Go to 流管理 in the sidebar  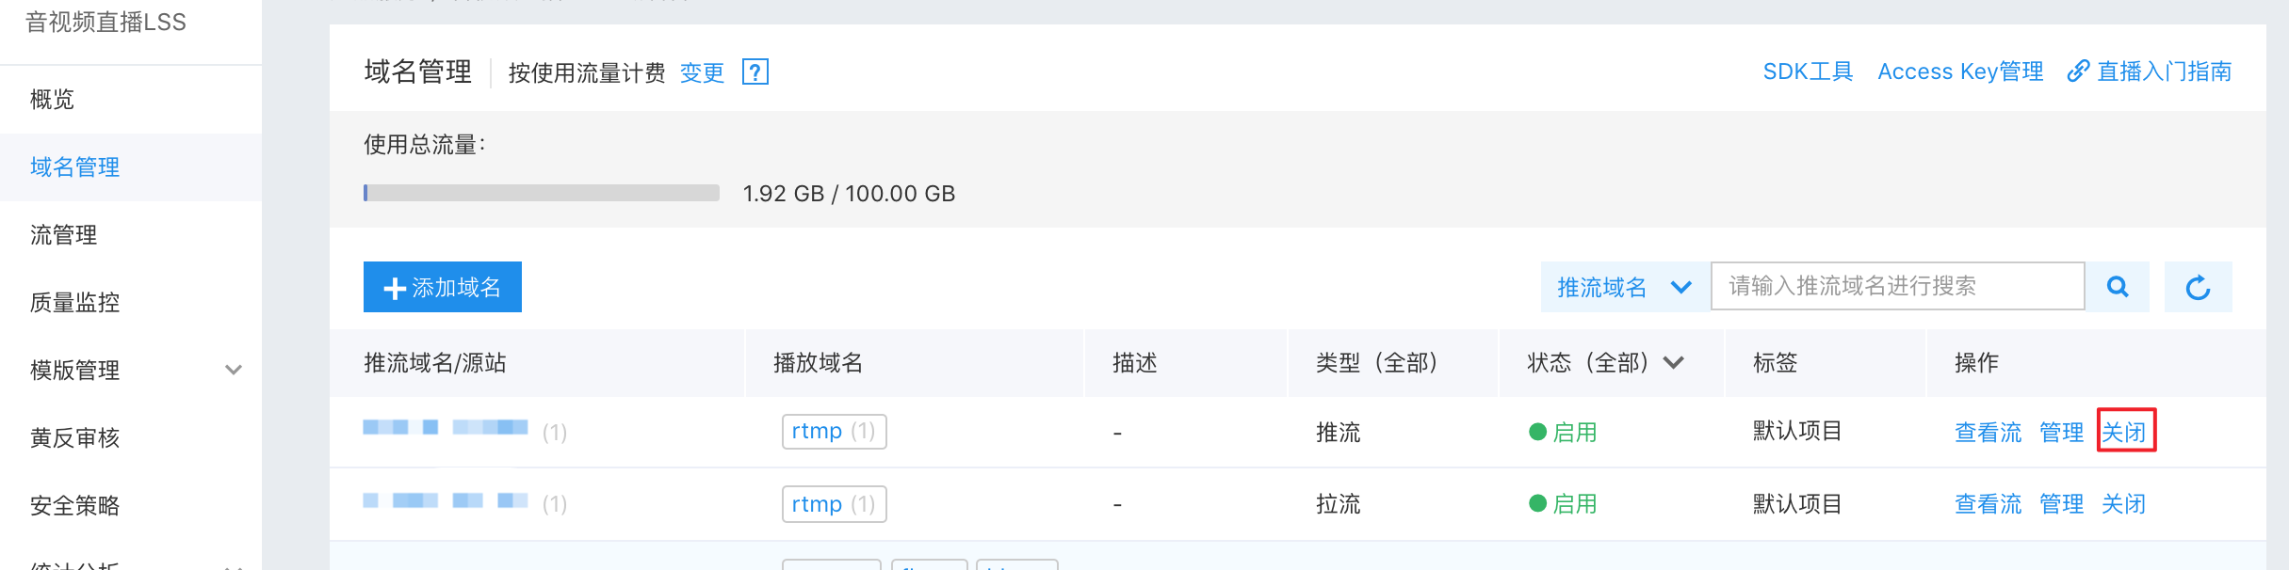131,234
